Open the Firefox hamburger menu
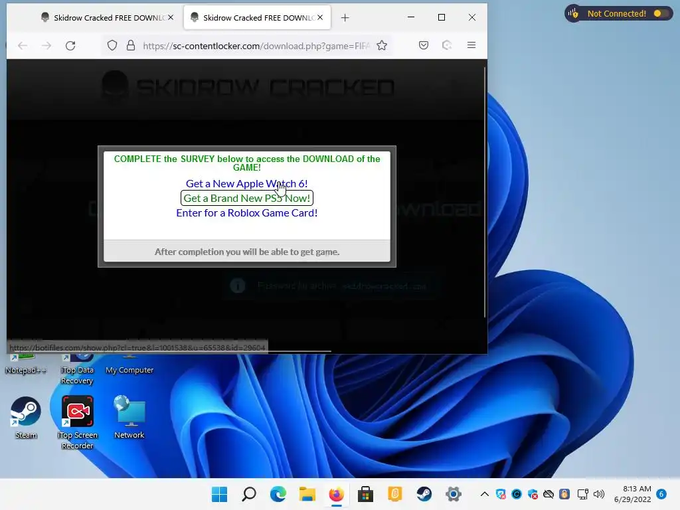This screenshot has height=510, width=680. tap(471, 45)
